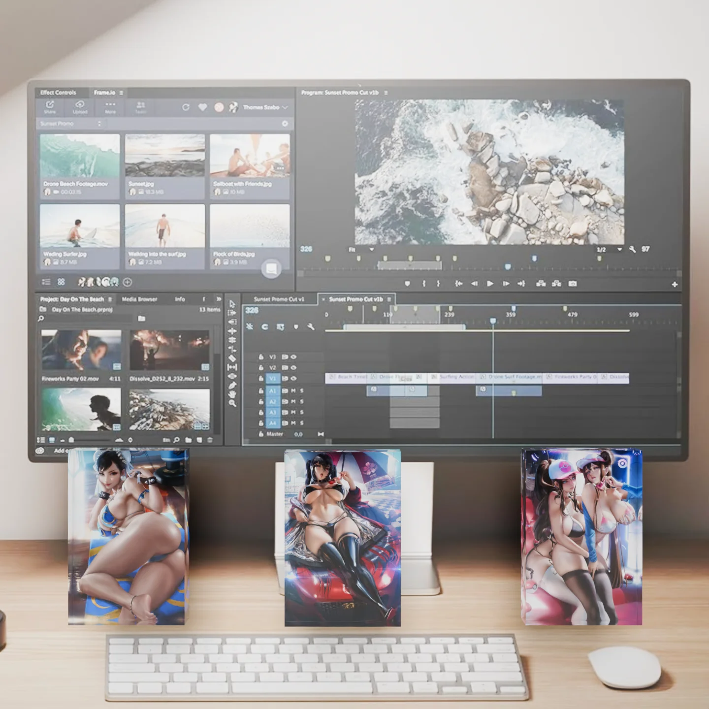Open the Program monitor button editor plus
The height and width of the screenshot is (709, 709).
click(x=675, y=284)
